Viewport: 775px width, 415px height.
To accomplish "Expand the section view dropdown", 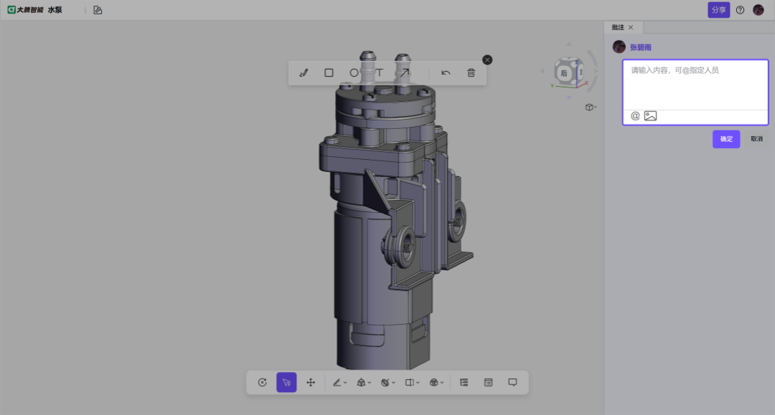I will [x=410, y=382].
